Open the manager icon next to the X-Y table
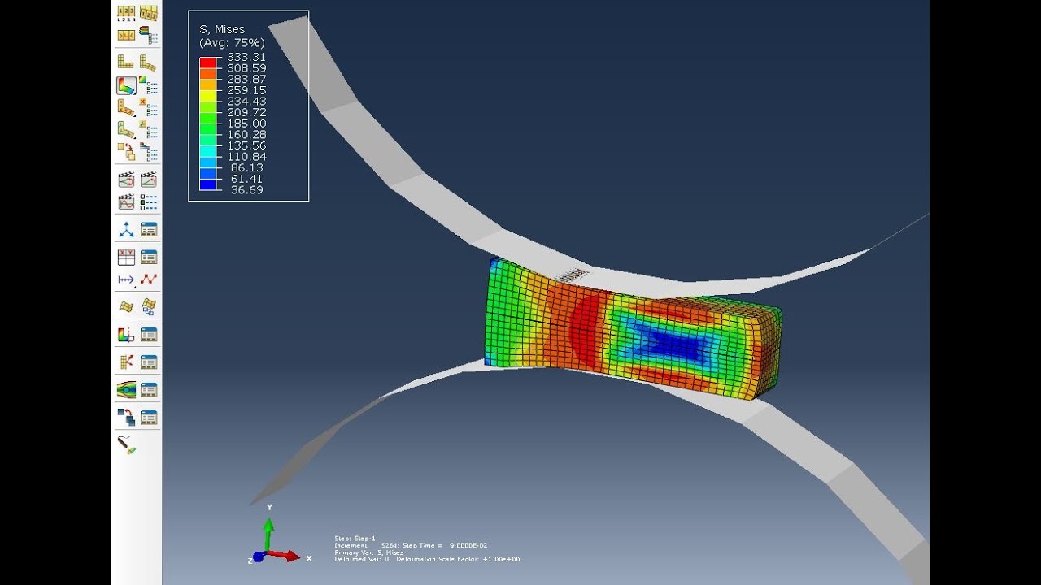This screenshot has height=585, width=1041. [148, 257]
